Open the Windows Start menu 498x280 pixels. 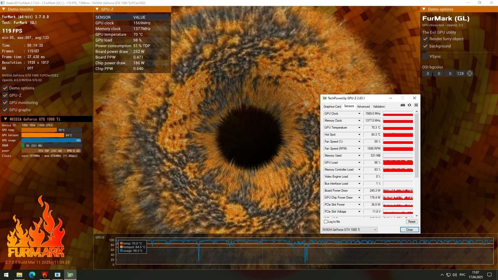click(6, 275)
